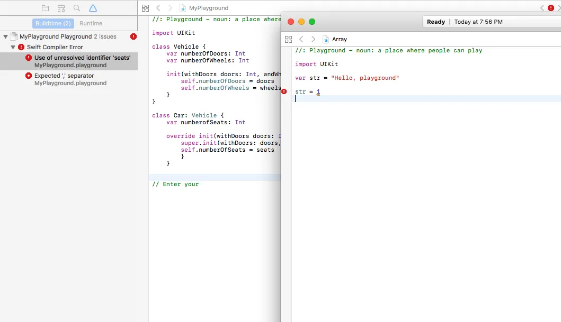
Task: Go back in Array window history
Action: click(301, 39)
